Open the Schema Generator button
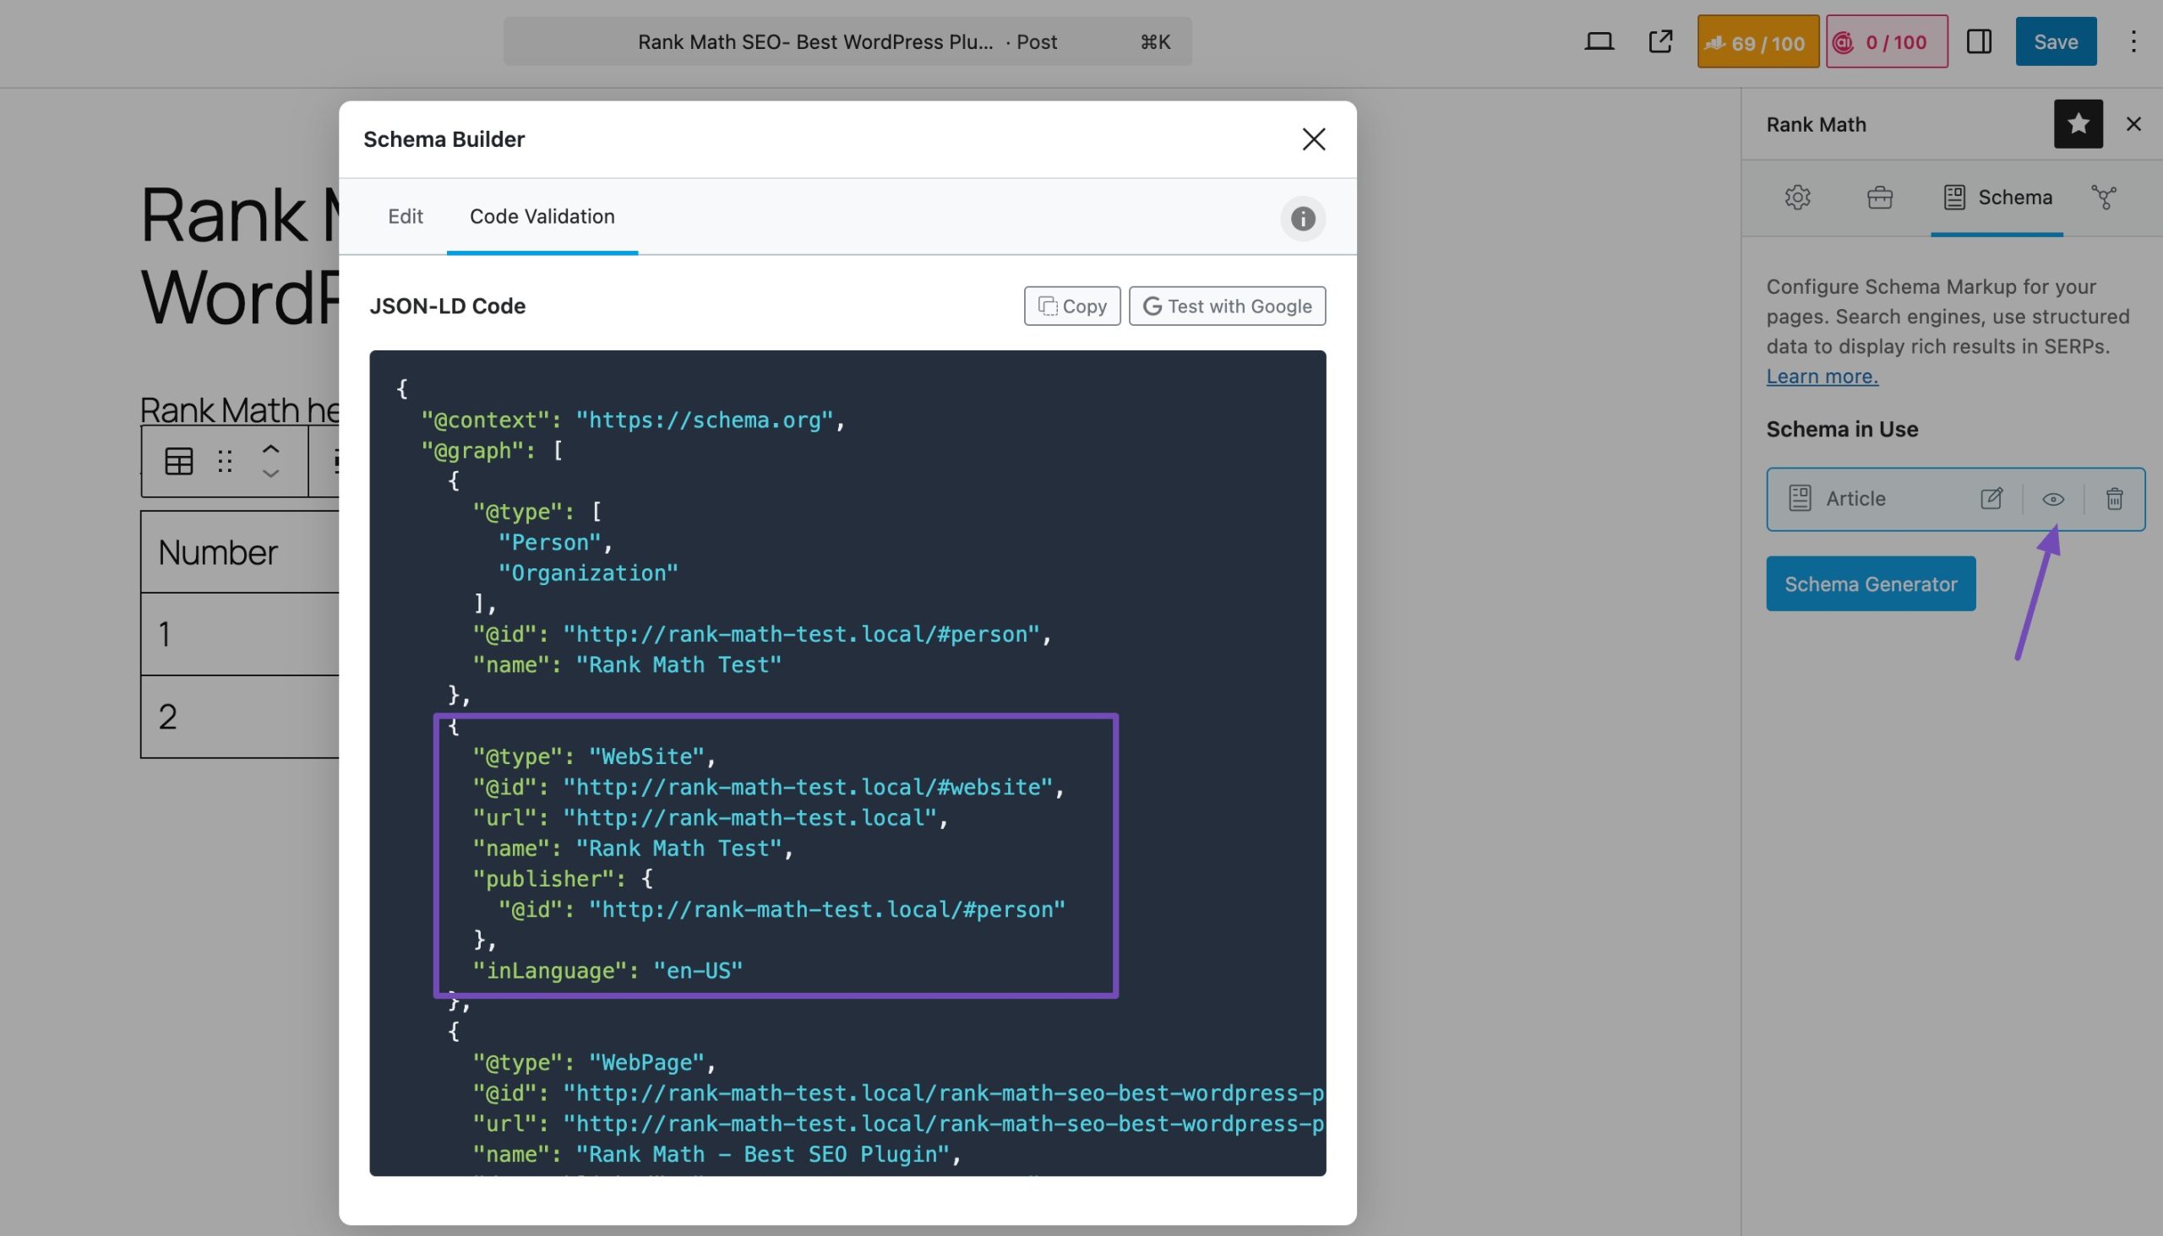This screenshot has height=1236, width=2163. 1871,582
